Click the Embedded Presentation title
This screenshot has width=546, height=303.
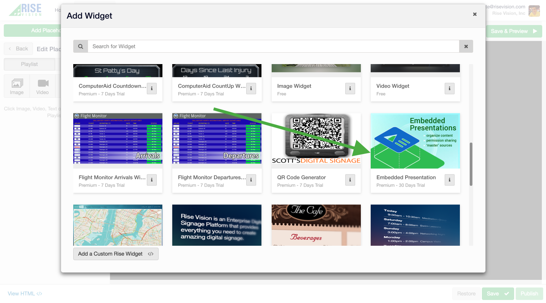(406, 177)
